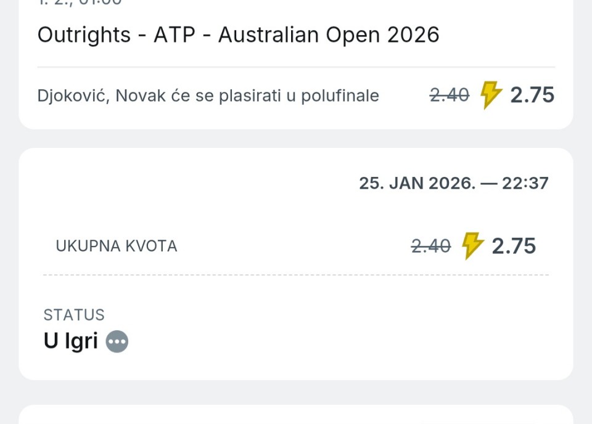Image resolution: width=592 pixels, height=424 pixels.
Task: Tap the pending ellipsis icon next to U Igri
Action: [x=117, y=341]
